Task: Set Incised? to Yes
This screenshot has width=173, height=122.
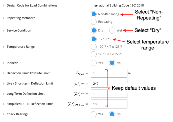Action: click(x=94, y=63)
